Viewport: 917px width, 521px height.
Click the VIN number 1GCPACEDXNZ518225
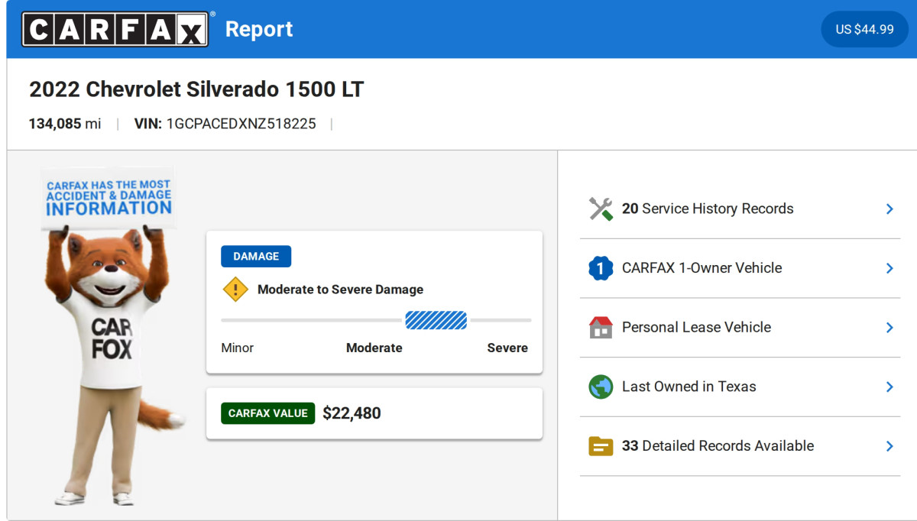241,124
